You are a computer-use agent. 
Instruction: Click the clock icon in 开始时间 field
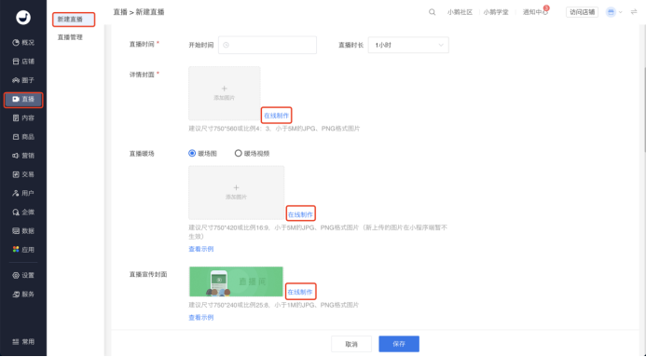point(226,46)
